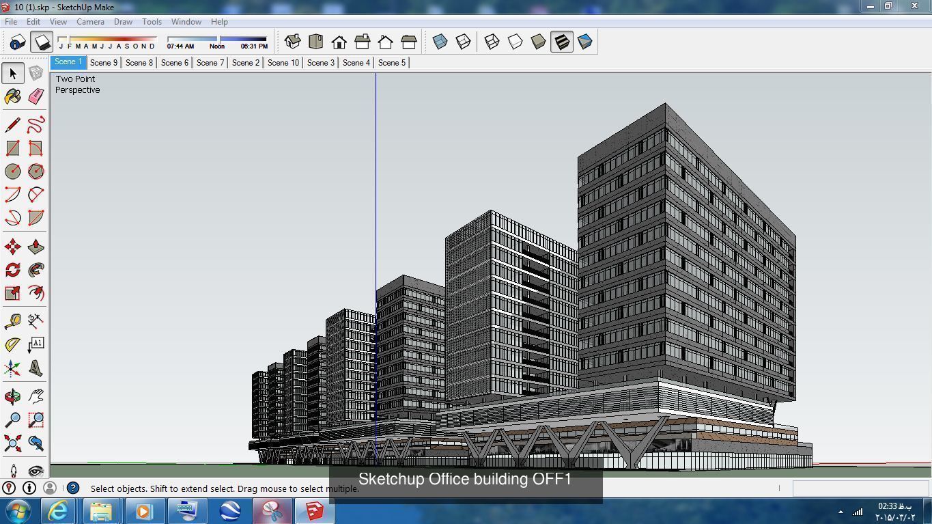Select the Line pencil tool
This screenshot has height=524, width=932.
pos(12,125)
